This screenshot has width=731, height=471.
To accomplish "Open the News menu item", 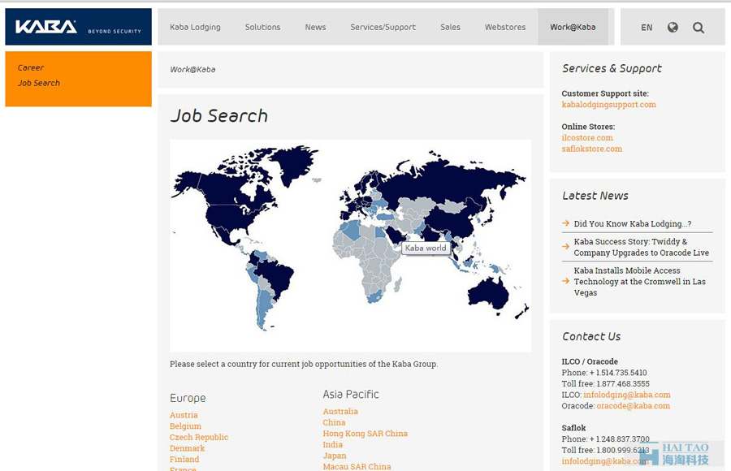I will [315, 27].
